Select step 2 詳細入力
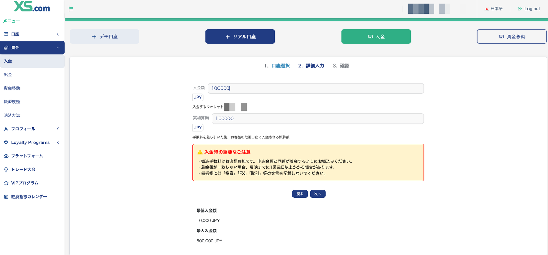Screen dimensions: 548x255 pos(311,66)
